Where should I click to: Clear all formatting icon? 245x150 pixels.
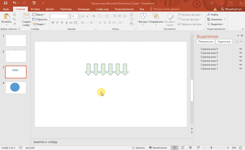(94, 16)
